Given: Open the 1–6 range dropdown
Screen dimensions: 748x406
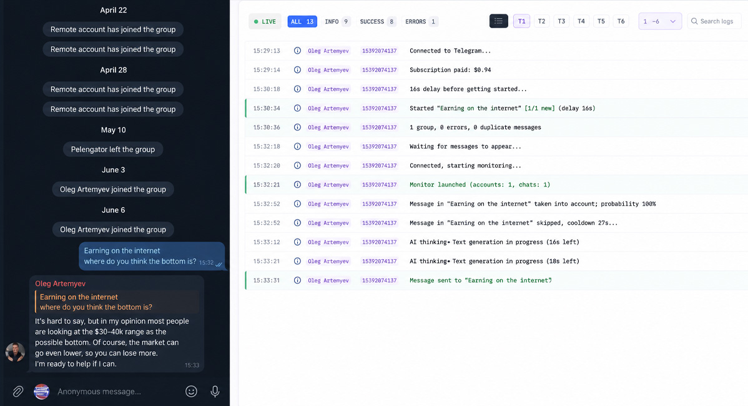Looking at the screenshot, I should (x=660, y=21).
